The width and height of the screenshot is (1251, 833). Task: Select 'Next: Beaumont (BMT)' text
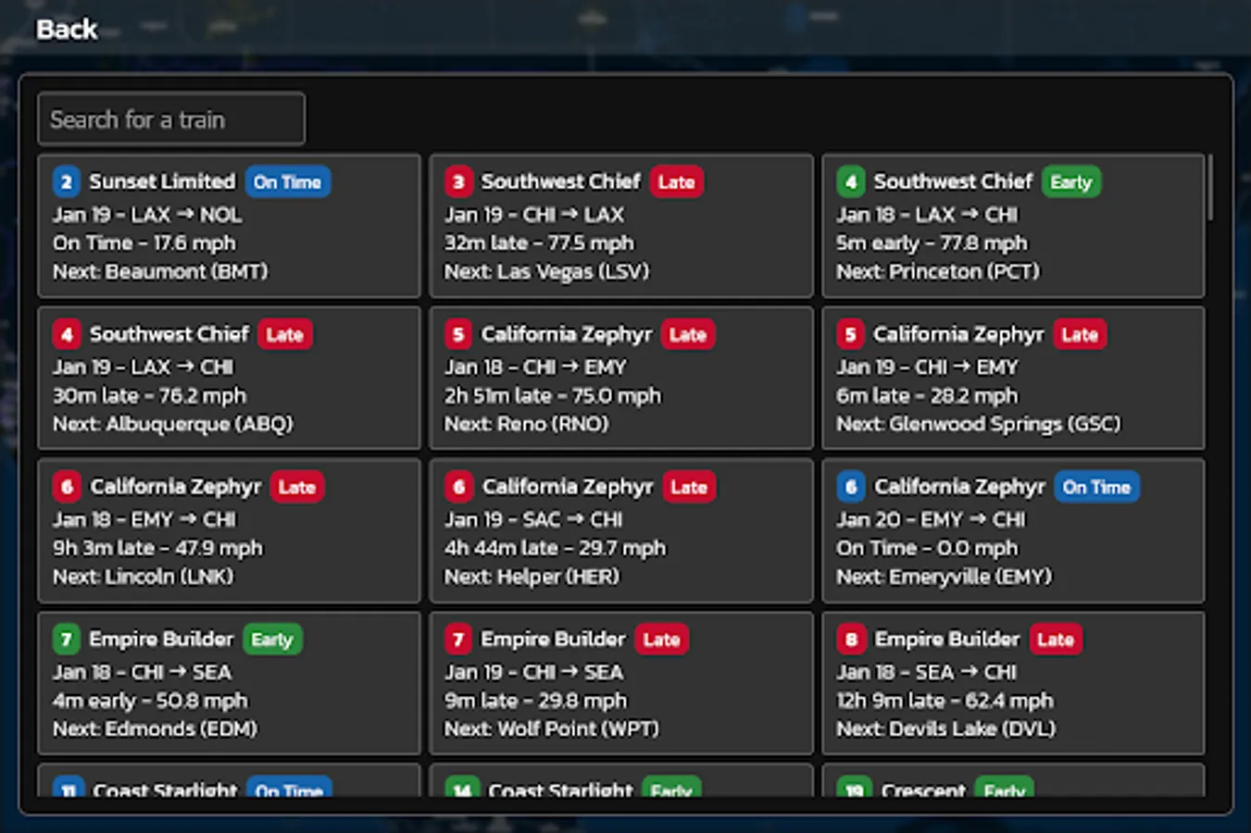pyautogui.click(x=160, y=272)
